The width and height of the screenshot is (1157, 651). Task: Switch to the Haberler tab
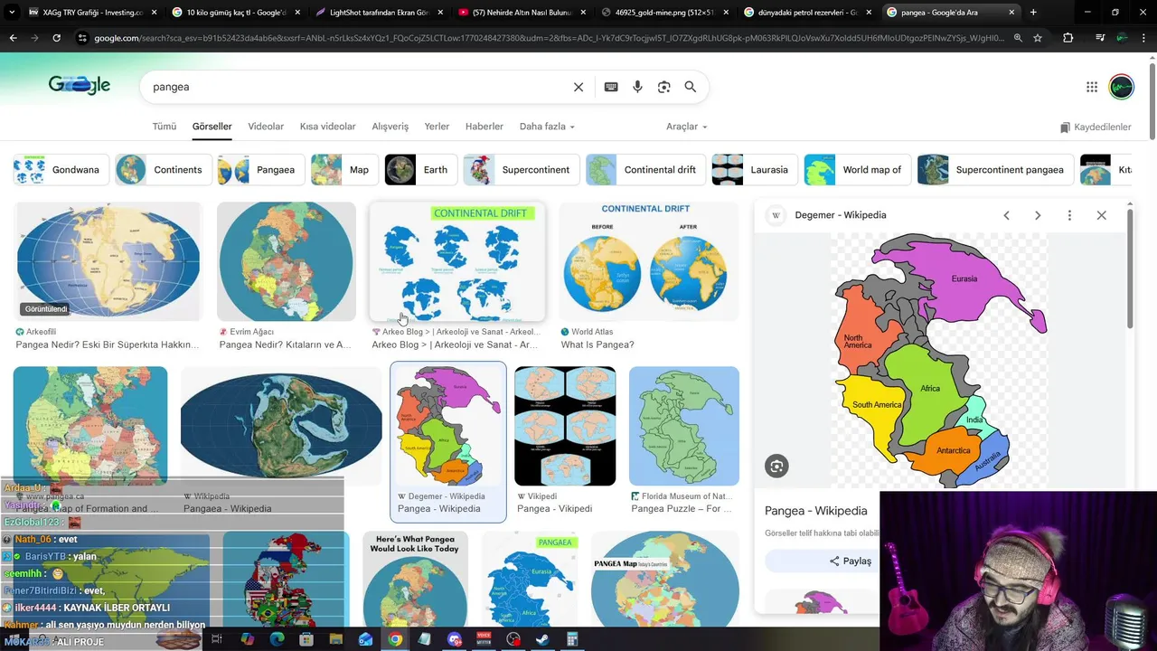[484, 127]
